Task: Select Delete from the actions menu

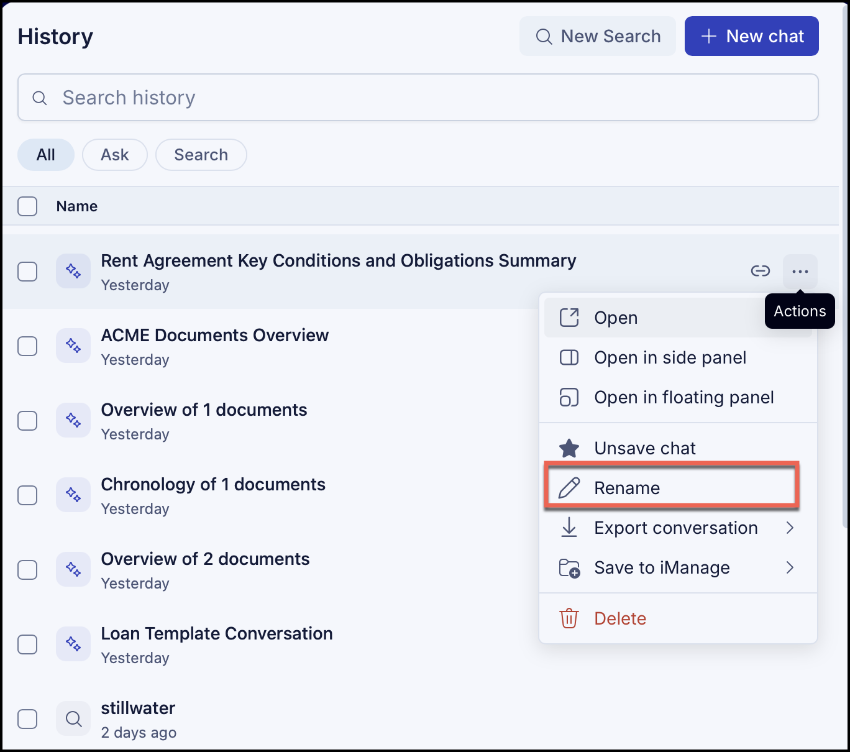Action: pos(678,618)
